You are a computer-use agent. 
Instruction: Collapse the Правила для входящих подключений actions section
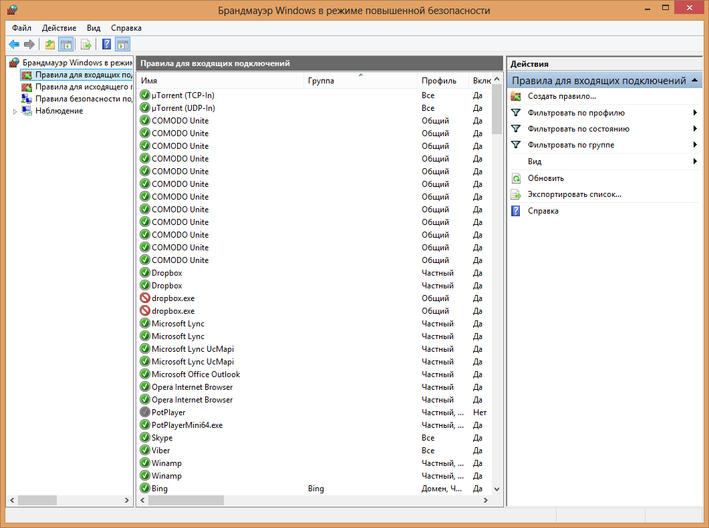(x=694, y=80)
